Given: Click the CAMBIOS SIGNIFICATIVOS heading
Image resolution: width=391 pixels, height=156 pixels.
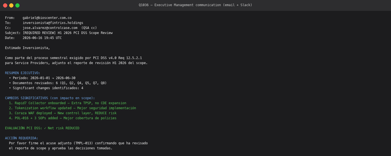Looking at the screenshot, I should pos(50,98).
